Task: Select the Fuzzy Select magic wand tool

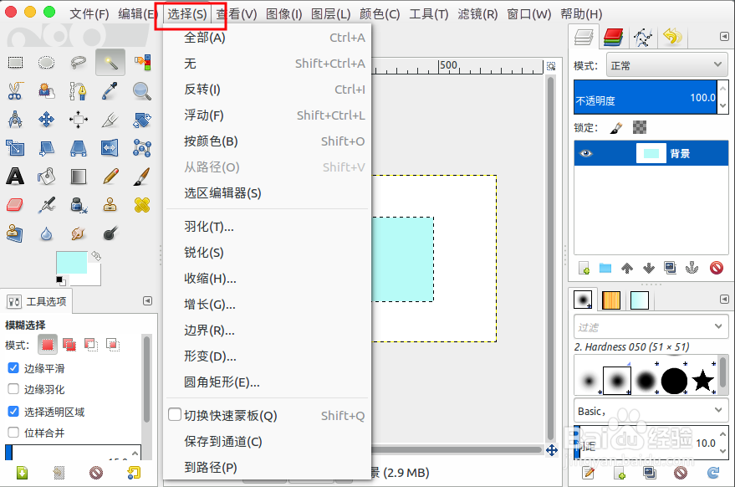Action: point(110,62)
